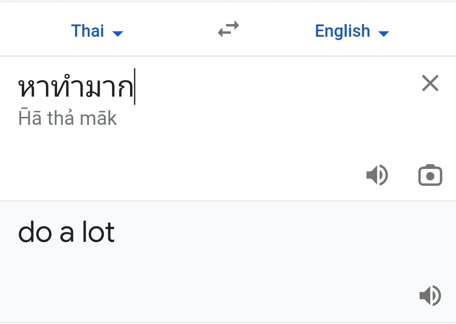
Task: Expand the source language chevron
Action: tap(118, 32)
